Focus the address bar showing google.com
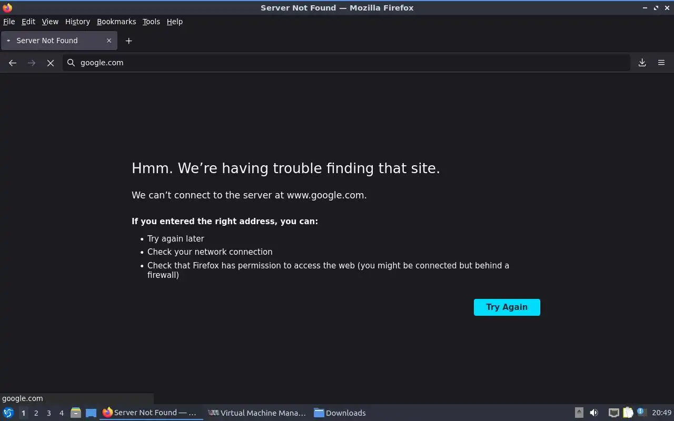Viewport: 674px width, 421px height. pyautogui.click(x=346, y=63)
